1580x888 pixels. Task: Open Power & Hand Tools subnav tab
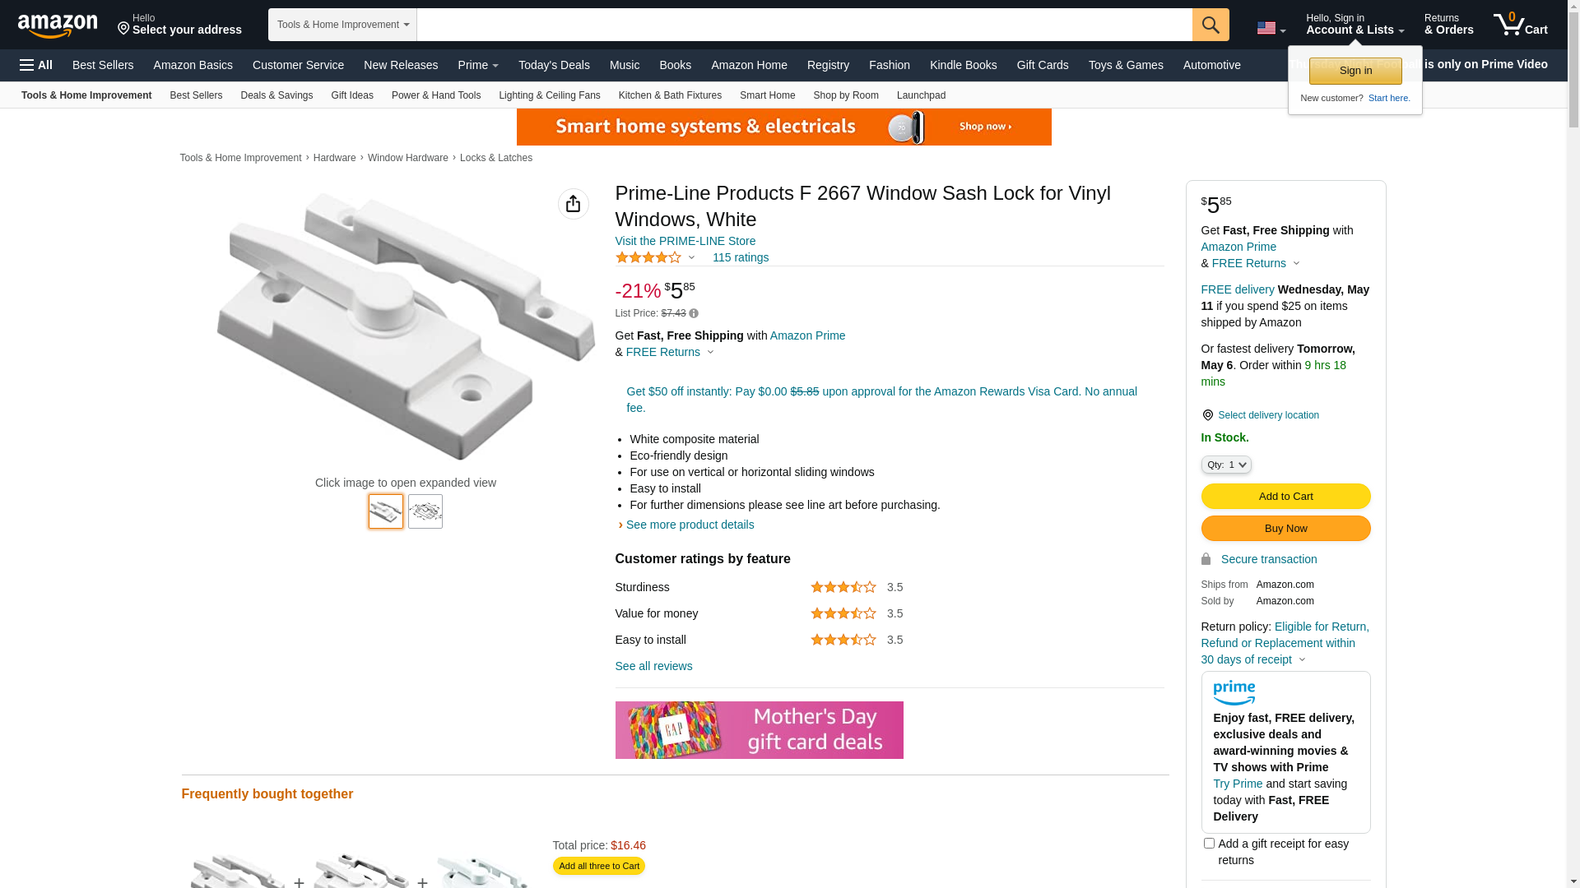coord(436,95)
